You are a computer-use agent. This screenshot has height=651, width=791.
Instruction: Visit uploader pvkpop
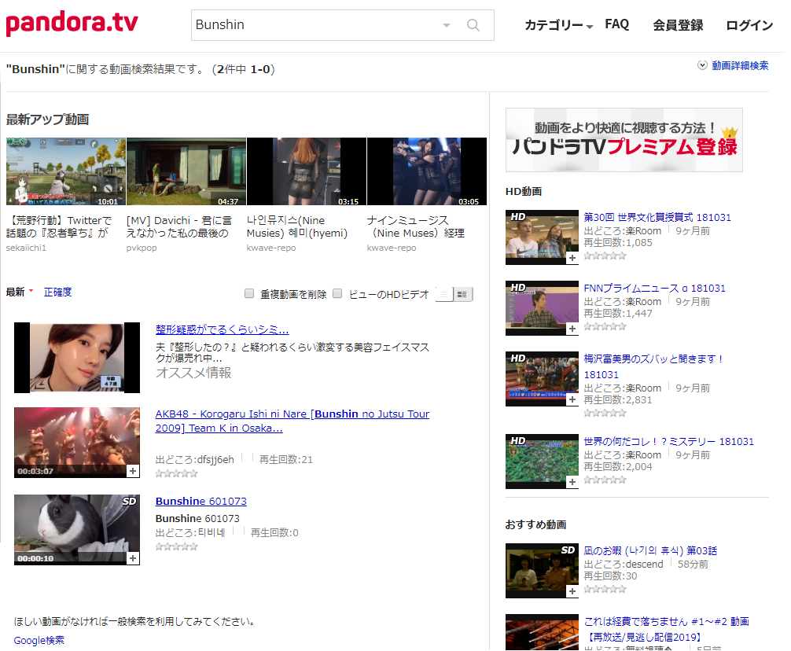coord(142,248)
